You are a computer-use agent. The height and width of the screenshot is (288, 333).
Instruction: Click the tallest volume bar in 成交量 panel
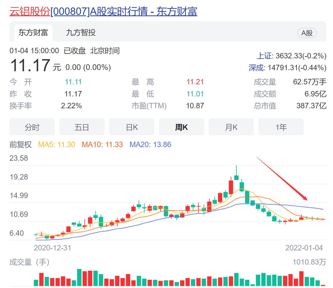tap(80, 278)
